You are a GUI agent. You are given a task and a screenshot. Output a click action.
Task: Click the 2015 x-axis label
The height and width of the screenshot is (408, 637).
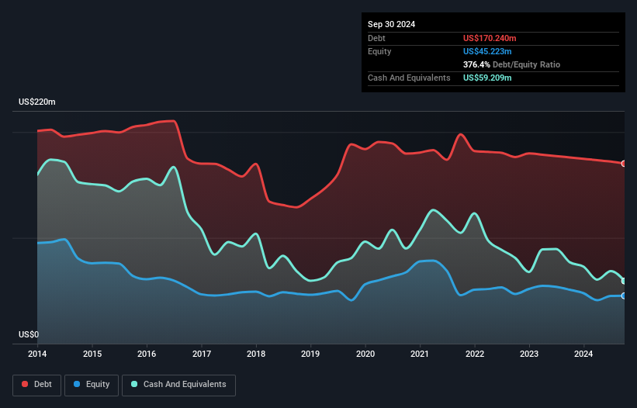[x=92, y=354]
